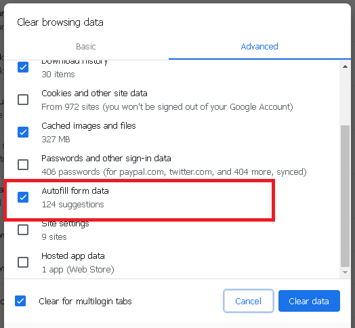Click the Cached images and files label
The height and width of the screenshot is (328, 355).
(x=89, y=126)
